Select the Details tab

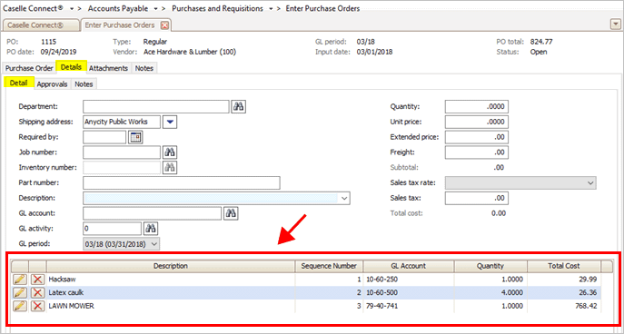click(x=72, y=67)
